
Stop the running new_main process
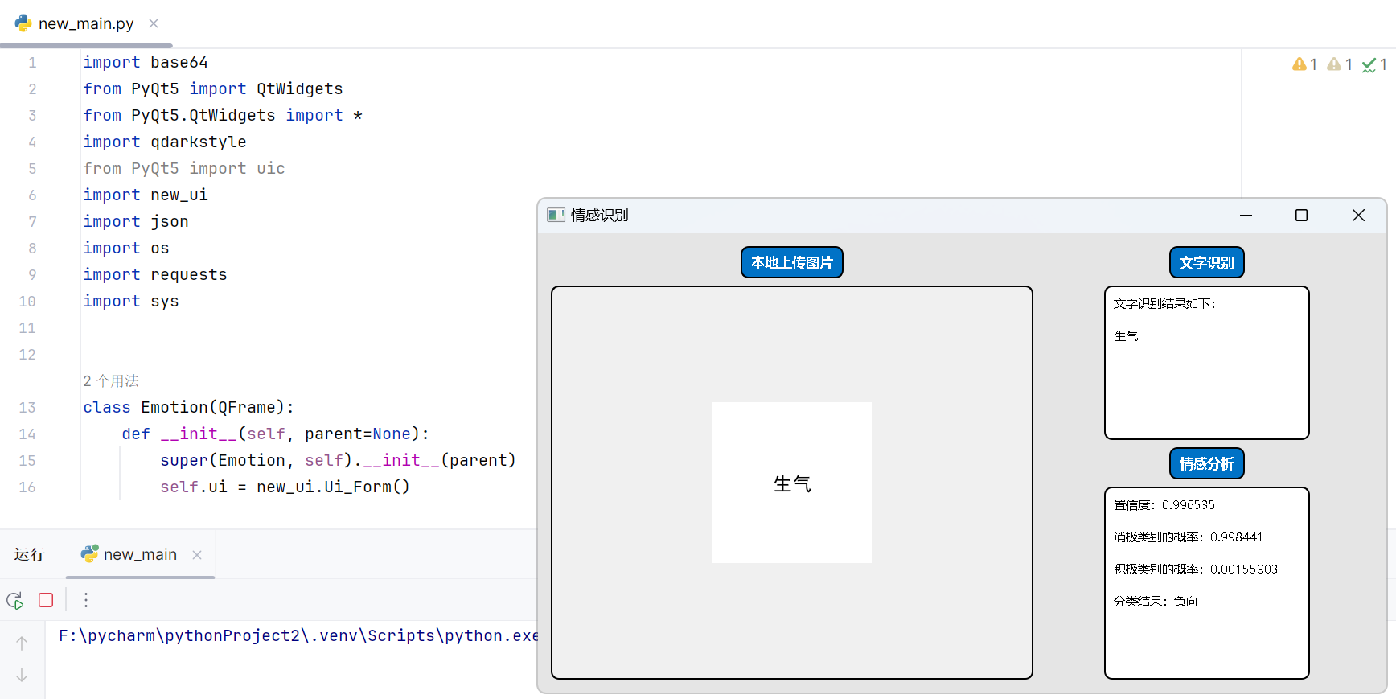(46, 600)
